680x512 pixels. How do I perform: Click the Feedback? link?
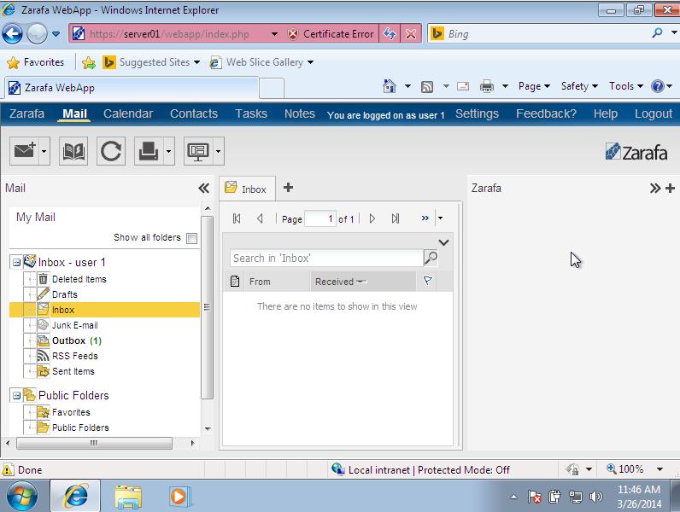[546, 113]
